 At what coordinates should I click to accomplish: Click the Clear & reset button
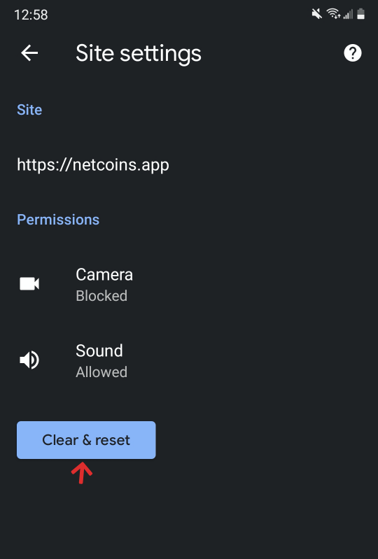[x=86, y=440]
